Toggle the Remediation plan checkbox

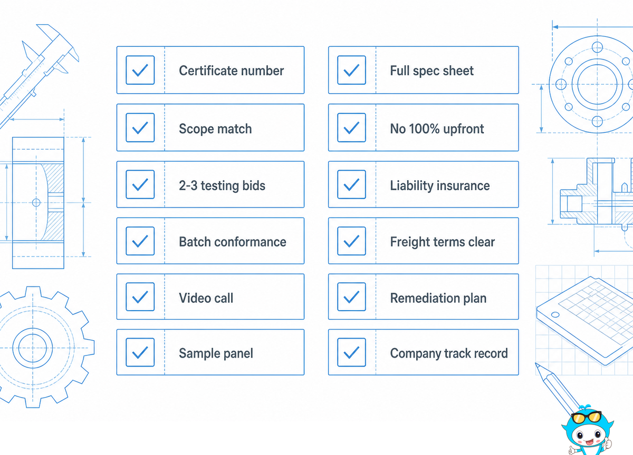pyautogui.click(x=351, y=297)
